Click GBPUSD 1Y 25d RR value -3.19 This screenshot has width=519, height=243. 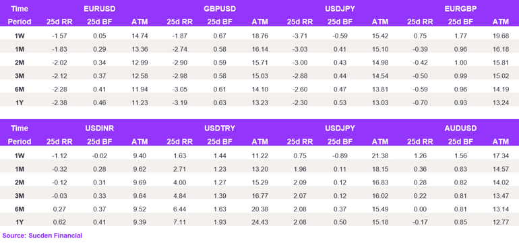(180, 102)
